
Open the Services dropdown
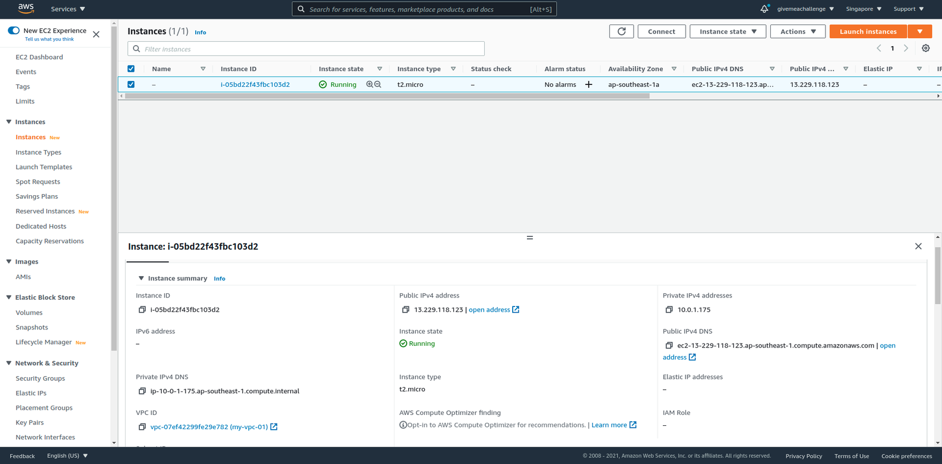(x=68, y=9)
